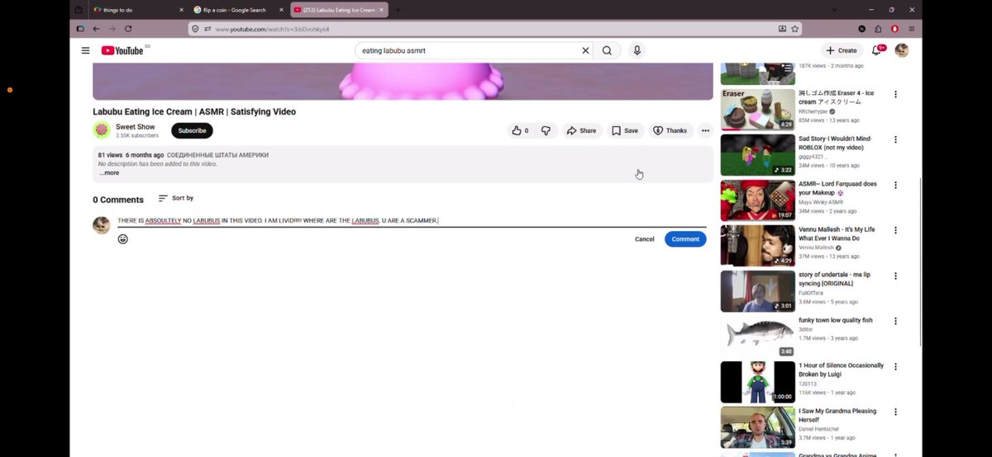Screen dimensions: 992x457
Task: Open the funky town low quality fish thumbnail
Action: pos(757,337)
